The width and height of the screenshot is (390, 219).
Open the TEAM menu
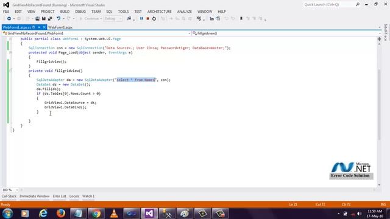[96, 12]
